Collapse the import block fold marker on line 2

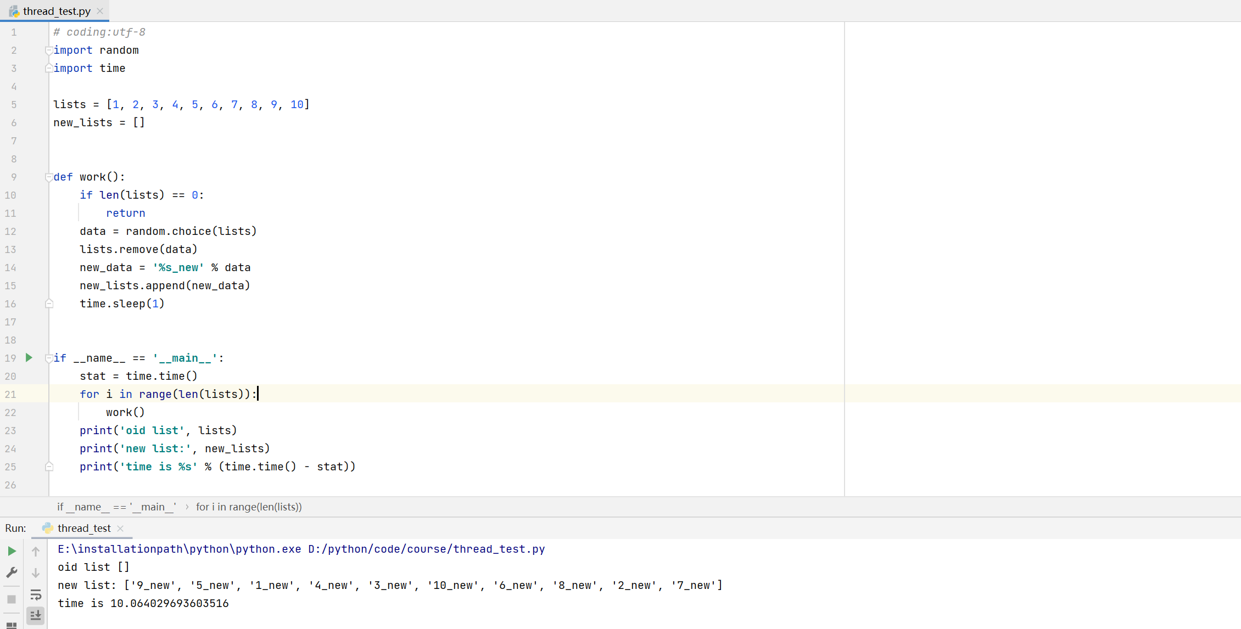(49, 50)
